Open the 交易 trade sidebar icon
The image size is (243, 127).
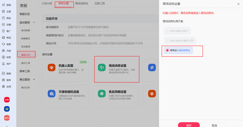click(3, 11)
